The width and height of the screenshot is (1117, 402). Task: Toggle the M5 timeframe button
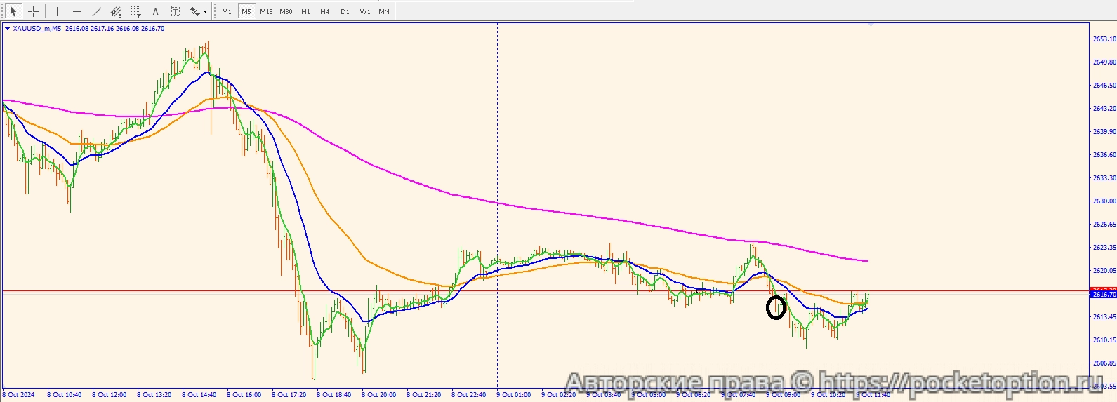[x=246, y=11]
